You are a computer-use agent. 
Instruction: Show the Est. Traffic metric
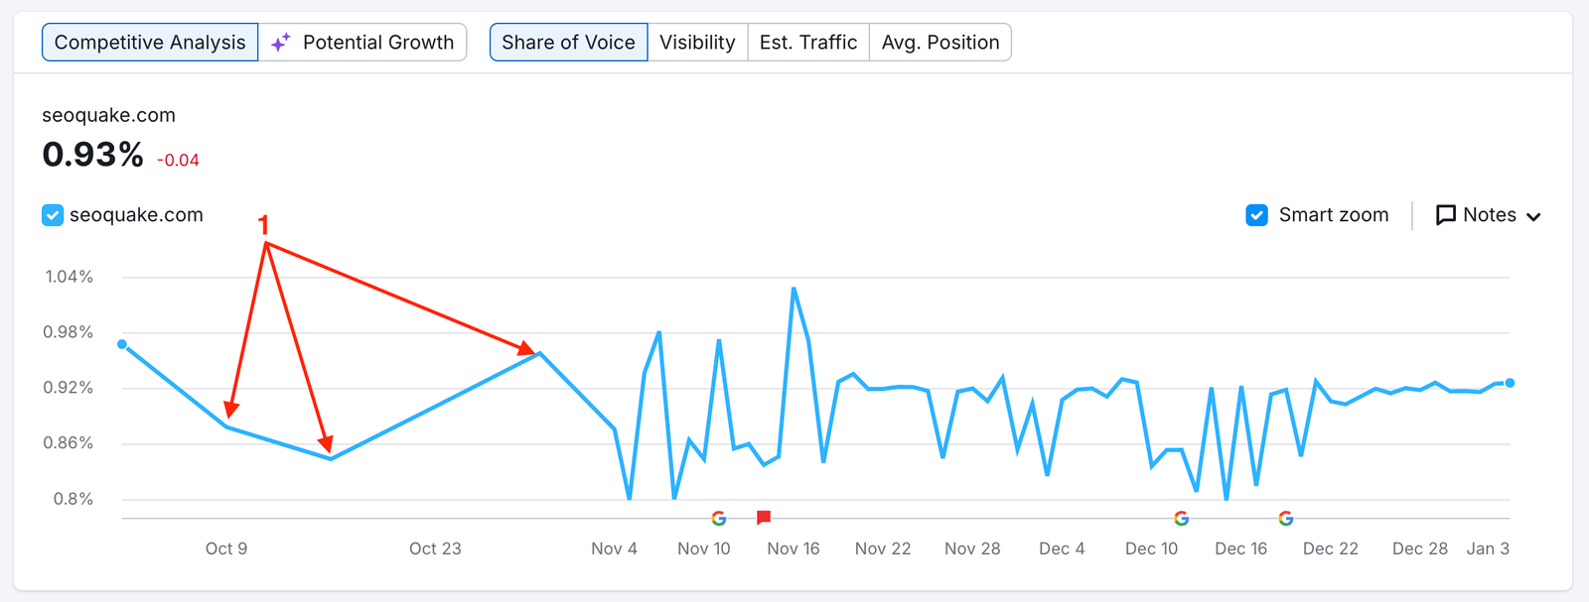(x=808, y=43)
